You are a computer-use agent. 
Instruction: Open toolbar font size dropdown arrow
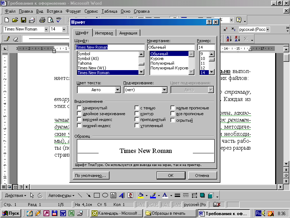click(x=64, y=29)
